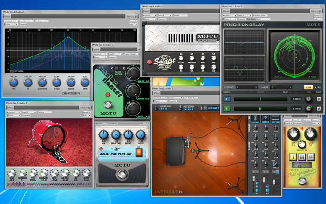Open the Insert dropdown in De-Esser window
Screen dimensions: 326x204
click(x=26, y=21)
